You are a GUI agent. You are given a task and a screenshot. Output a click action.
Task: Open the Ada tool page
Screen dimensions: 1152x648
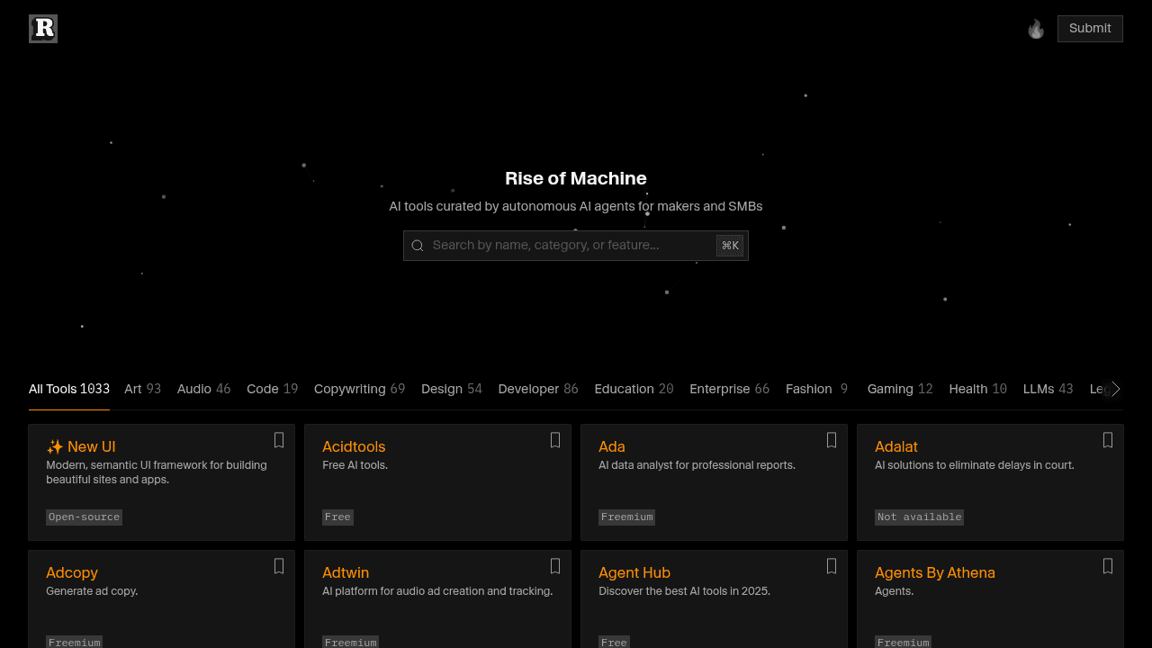612,446
